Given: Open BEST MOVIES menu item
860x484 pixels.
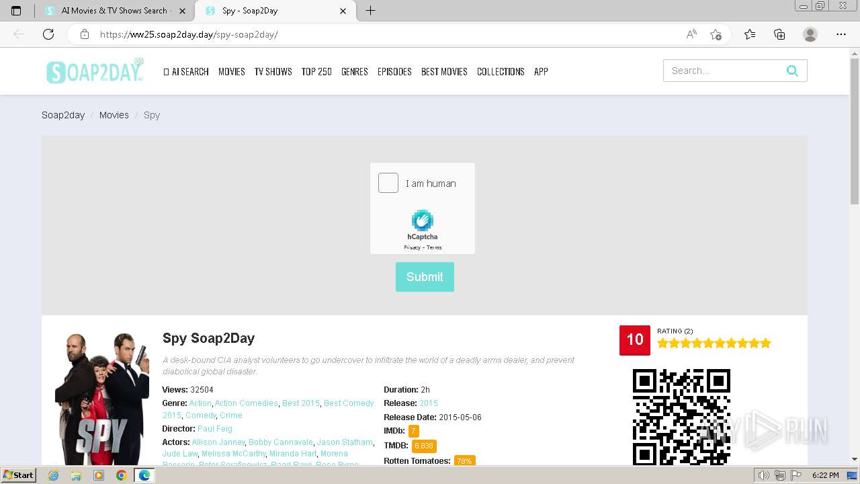Looking at the screenshot, I should (444, 71).
